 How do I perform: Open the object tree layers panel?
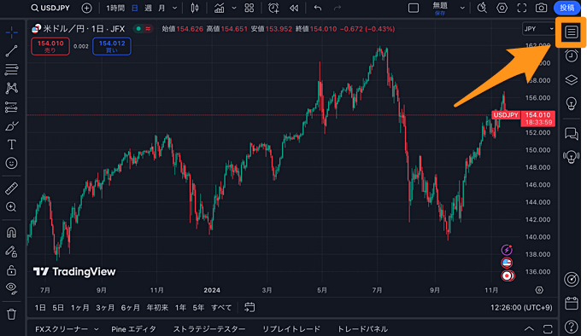572,80
